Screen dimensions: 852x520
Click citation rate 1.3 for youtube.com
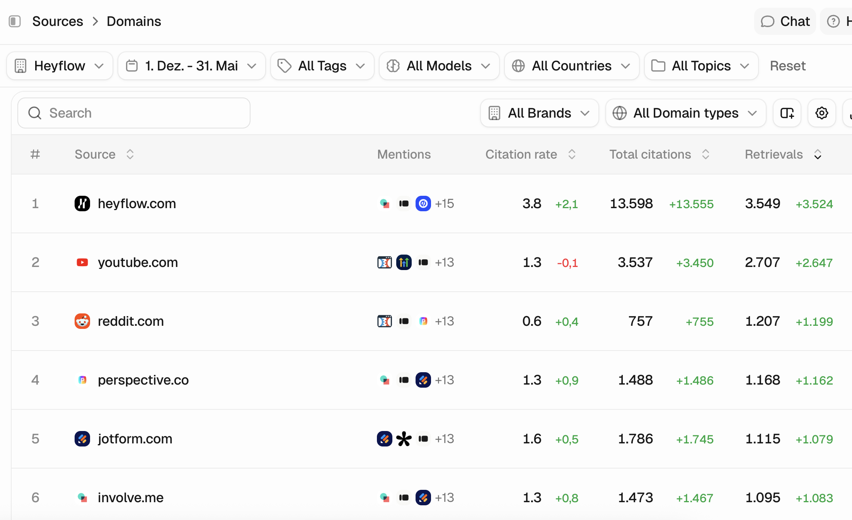coord(532,262)
